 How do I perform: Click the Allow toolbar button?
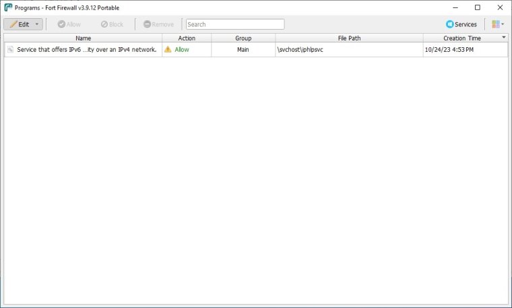coord(69,24)
